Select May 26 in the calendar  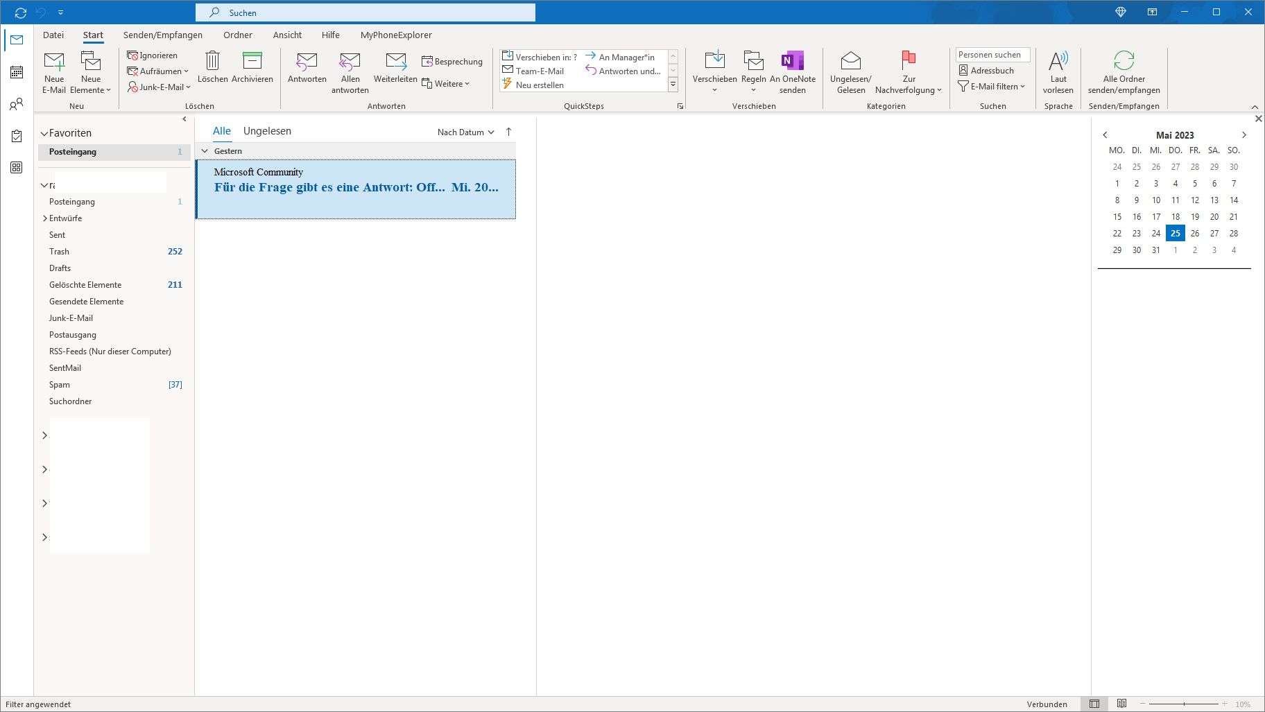coord(1194,234)
